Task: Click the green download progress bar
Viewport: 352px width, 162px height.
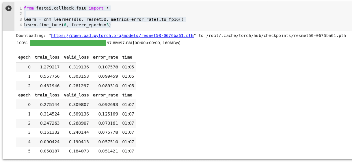Action: pos(67,43)
